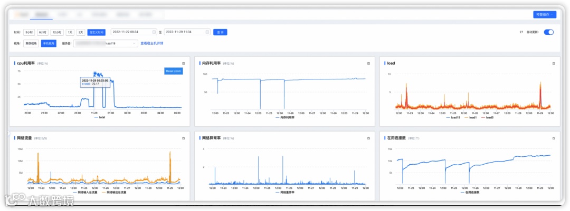This screenshot has height=211, width=570.
Task: Open the 查看宿主机详情 link
Action: (x=152, y=44)
